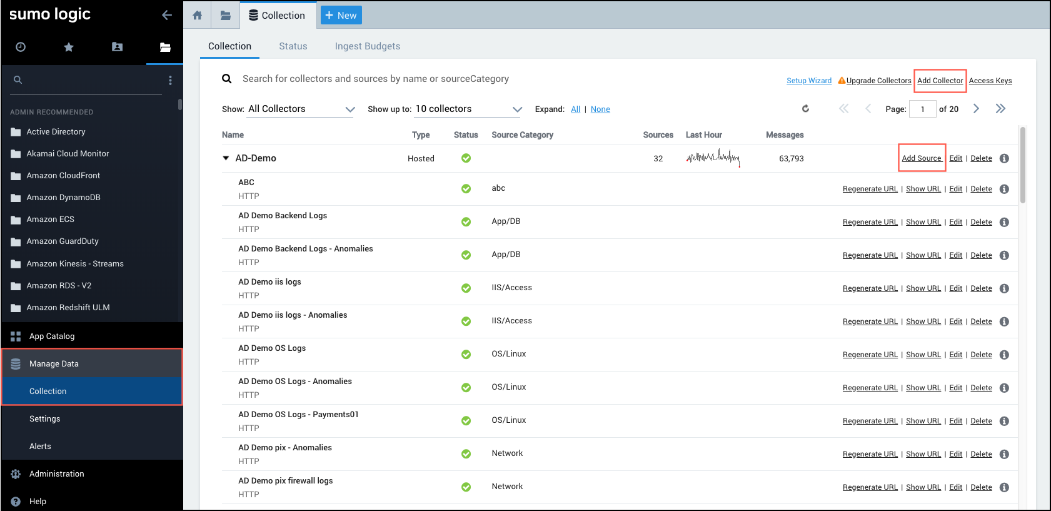The image size is (1051, 511).
Task: Click the refresh collectors icon
Action: [805, 109]
